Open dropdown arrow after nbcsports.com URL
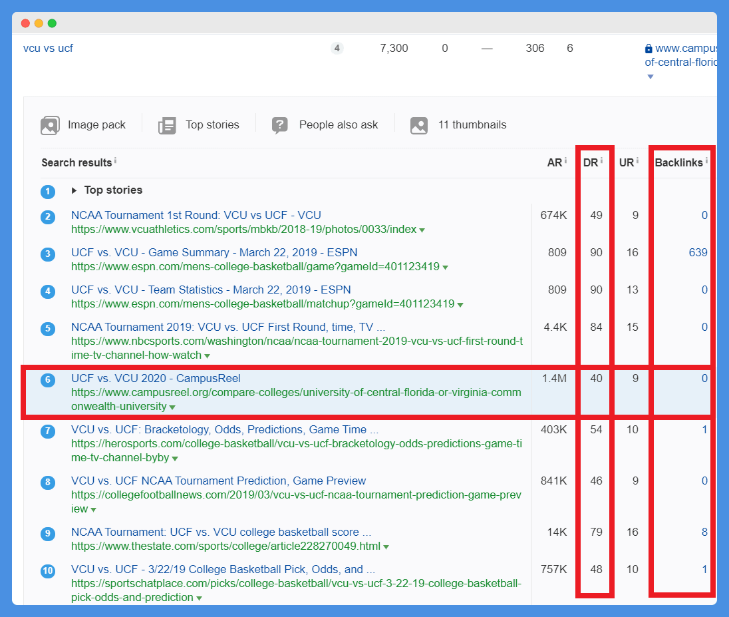Viewport: 729px width, 617px height. click(x=208, y=356)
